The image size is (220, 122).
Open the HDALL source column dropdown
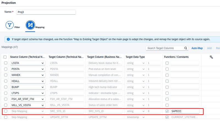[43, 81]
